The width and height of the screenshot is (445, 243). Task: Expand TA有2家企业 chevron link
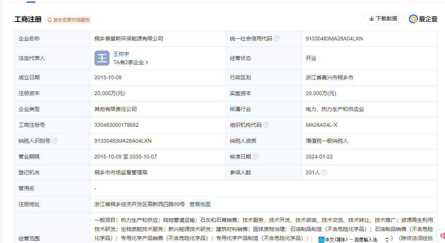tap(131, 62)
